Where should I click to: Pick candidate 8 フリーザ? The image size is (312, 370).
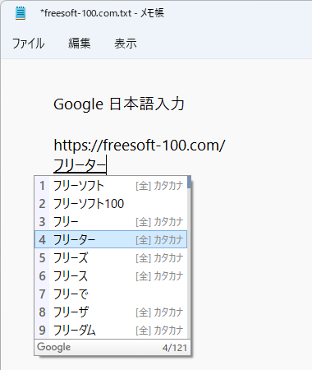point(111,312)
